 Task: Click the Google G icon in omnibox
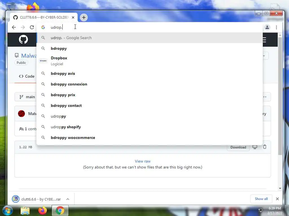pyautogui.click(x=43, y=27)
